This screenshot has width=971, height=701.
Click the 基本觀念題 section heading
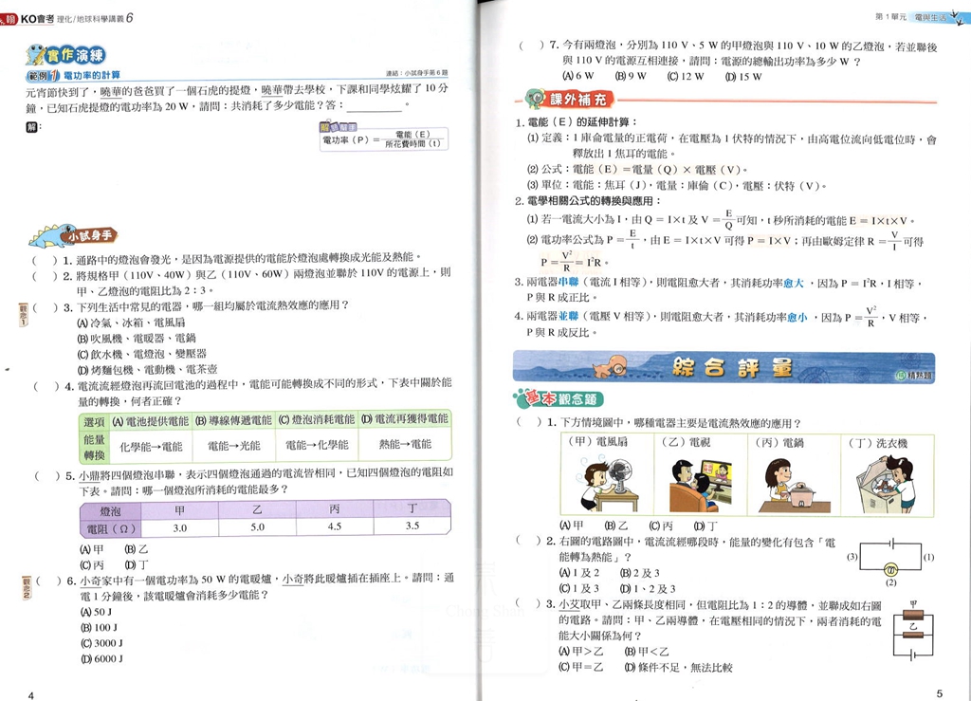559,398
